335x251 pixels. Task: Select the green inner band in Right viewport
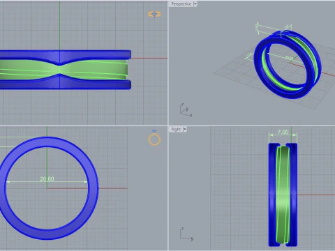pos(283,195)
